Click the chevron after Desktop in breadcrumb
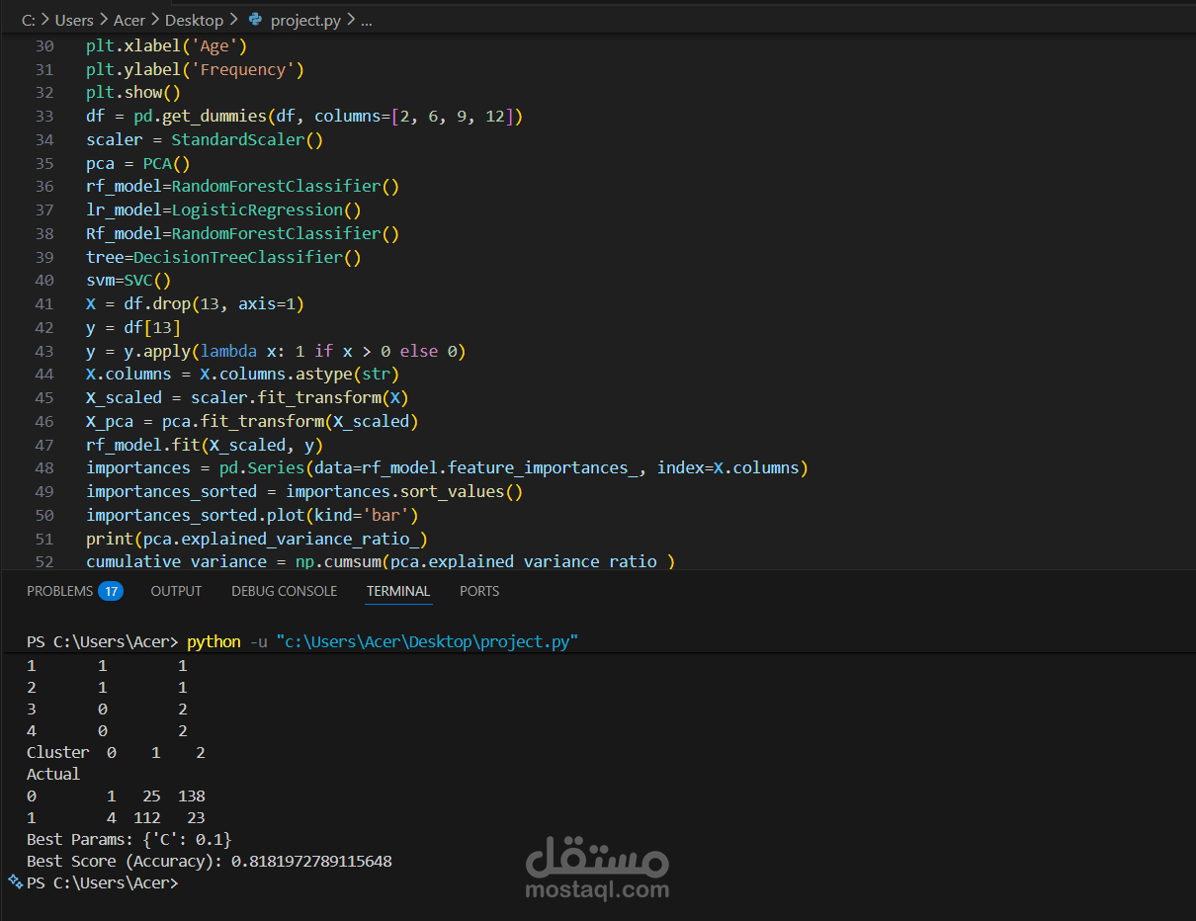The width and height of the screenshot is (1196, 921). coord(233,20)
